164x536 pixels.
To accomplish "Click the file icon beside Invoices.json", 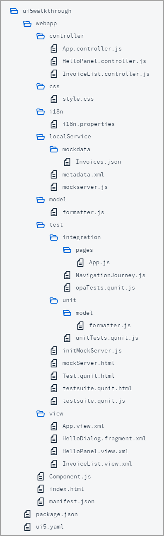I will 67,162.
